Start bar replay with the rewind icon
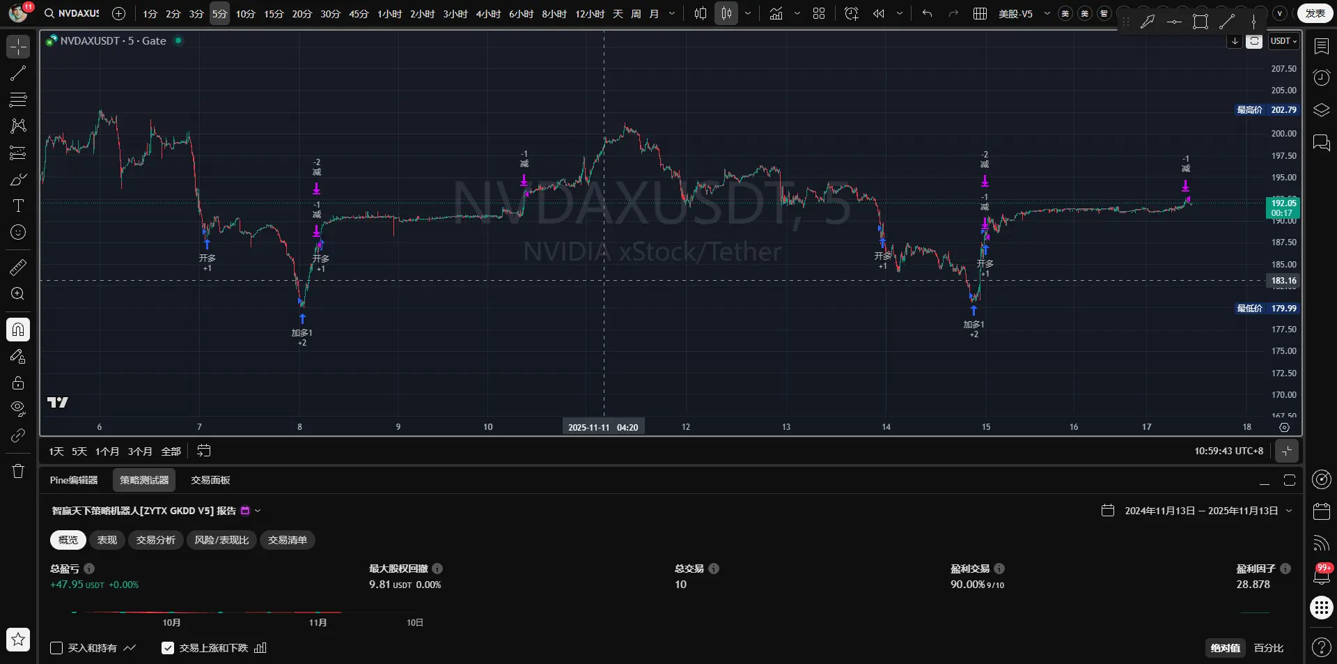Screen dimensions: 1337x664 [879, 13]
